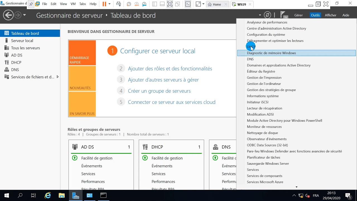The image size is (357, 201).
Task: Click Événements in the AD DS tile
Action: point(92,166)
